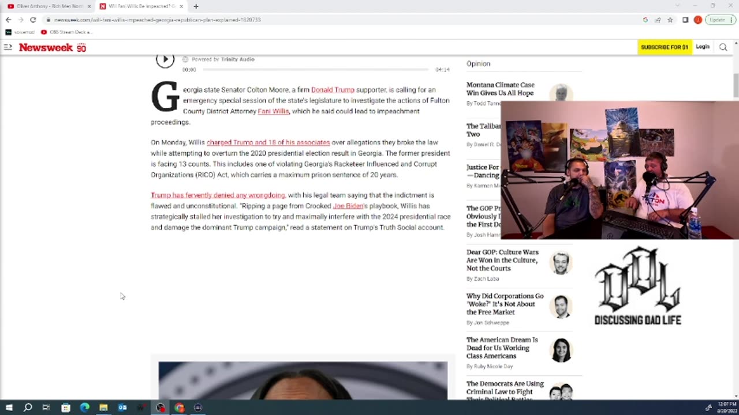Play the Trinity Audio article narration
Viewport: 739px width, 415px height.
[165, 59]
